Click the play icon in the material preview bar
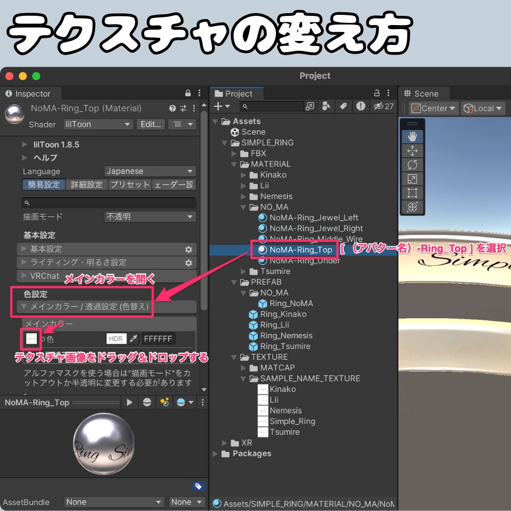 pyautogui.click(x=130, y=402)
